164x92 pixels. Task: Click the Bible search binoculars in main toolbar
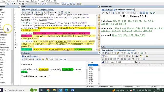(x=23, y=4)
